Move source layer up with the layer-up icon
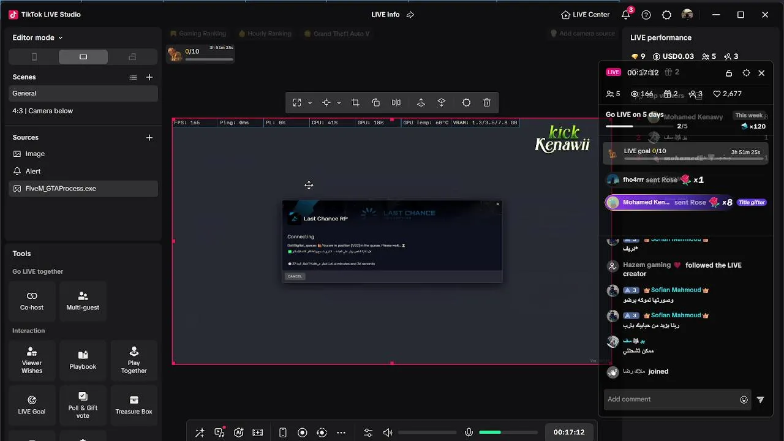Viewport: 784px width, 441px height. pyautogui.click(x=421, y=103)
